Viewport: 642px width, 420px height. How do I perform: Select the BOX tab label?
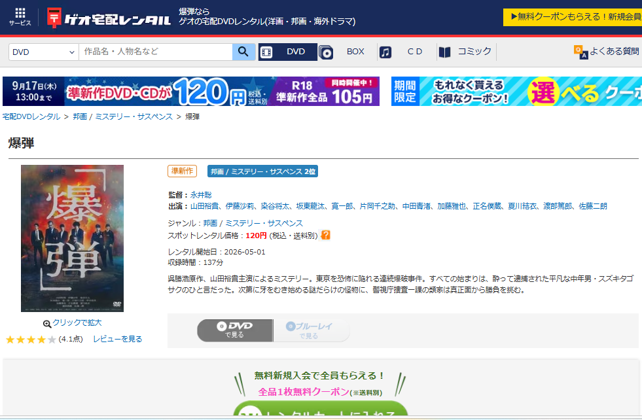pos(355,52)
